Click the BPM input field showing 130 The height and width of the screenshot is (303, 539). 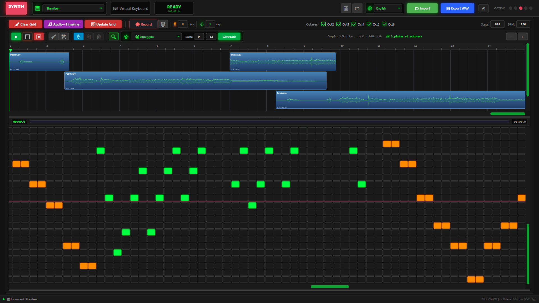pyautogui.click(x=523, y=24)
